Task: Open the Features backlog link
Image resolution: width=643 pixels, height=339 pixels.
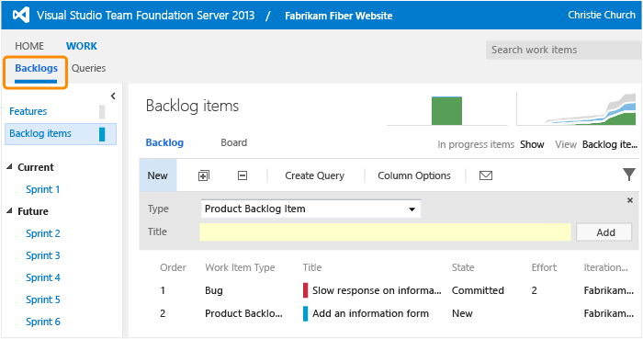Action: click(28, 111)
